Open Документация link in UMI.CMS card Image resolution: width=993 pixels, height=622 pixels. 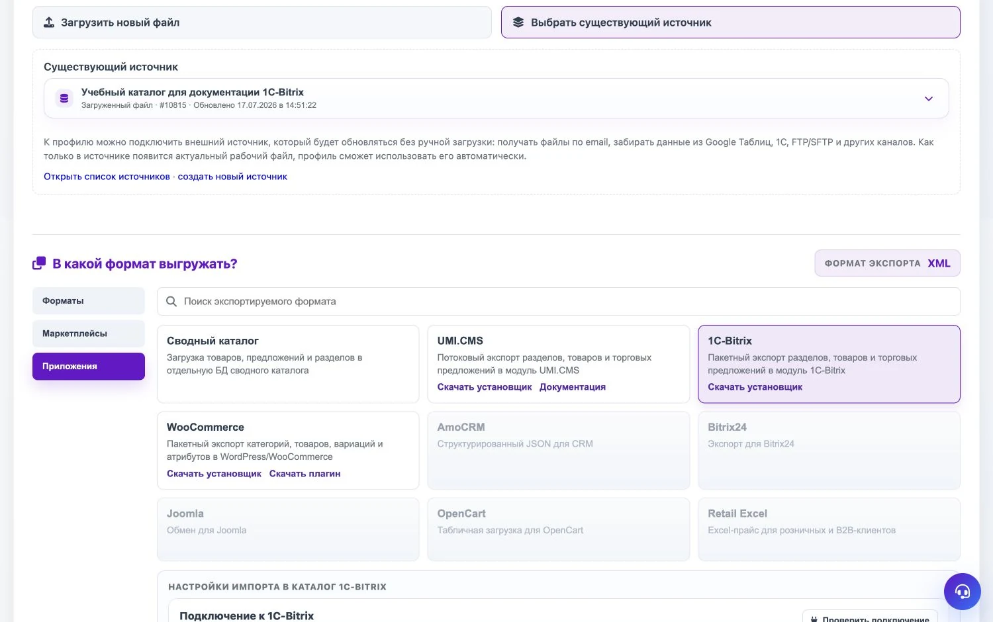coord(573,387)
